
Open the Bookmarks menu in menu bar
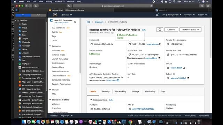point(60,1)
